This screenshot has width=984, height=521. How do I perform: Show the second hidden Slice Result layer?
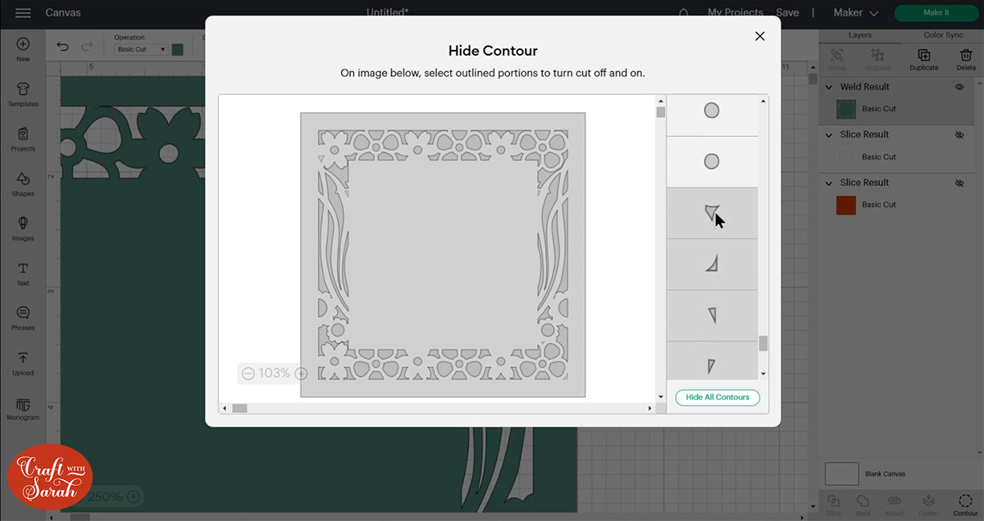click(959, 183)
